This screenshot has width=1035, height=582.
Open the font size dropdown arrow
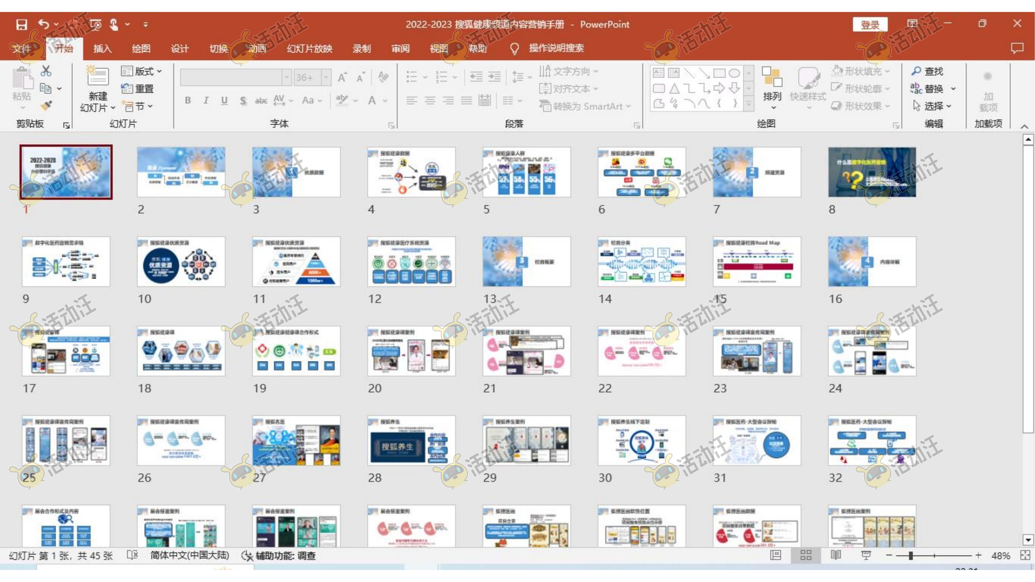(x=326, y=77)
